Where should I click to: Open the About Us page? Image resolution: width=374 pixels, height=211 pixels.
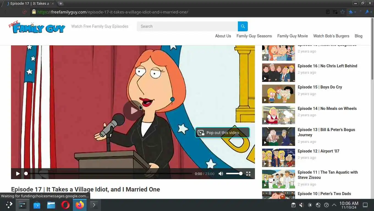click(x=223, y=36)
